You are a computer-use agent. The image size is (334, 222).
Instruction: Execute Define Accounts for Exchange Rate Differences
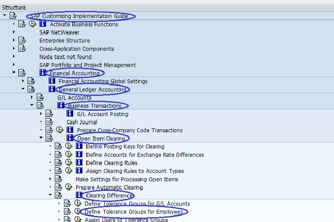click(69, 154)
